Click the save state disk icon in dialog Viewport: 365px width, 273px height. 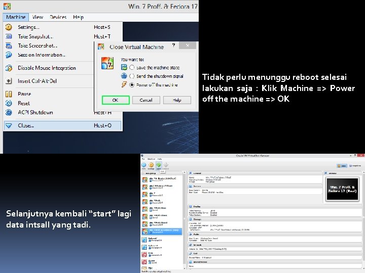click(124, 67)
